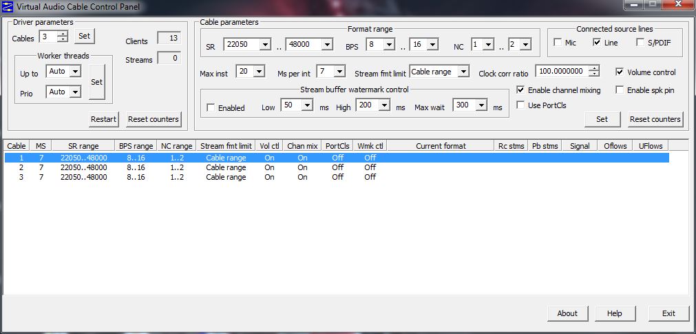This screenshot has height=334, width=696.
Task: Open the NC maximum 2 dropdown
Action: (525, 44)
